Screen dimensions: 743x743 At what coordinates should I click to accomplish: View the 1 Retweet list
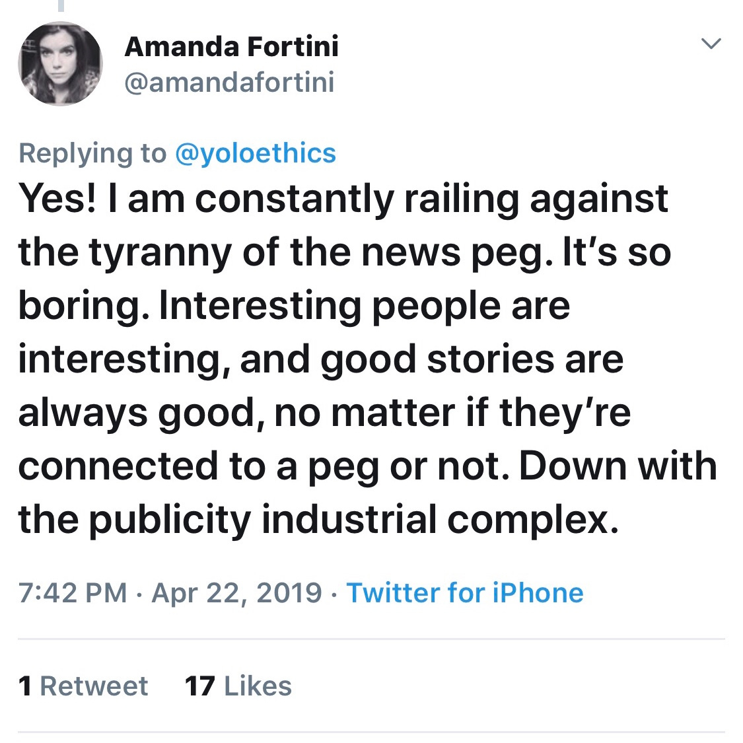(84, 686)
